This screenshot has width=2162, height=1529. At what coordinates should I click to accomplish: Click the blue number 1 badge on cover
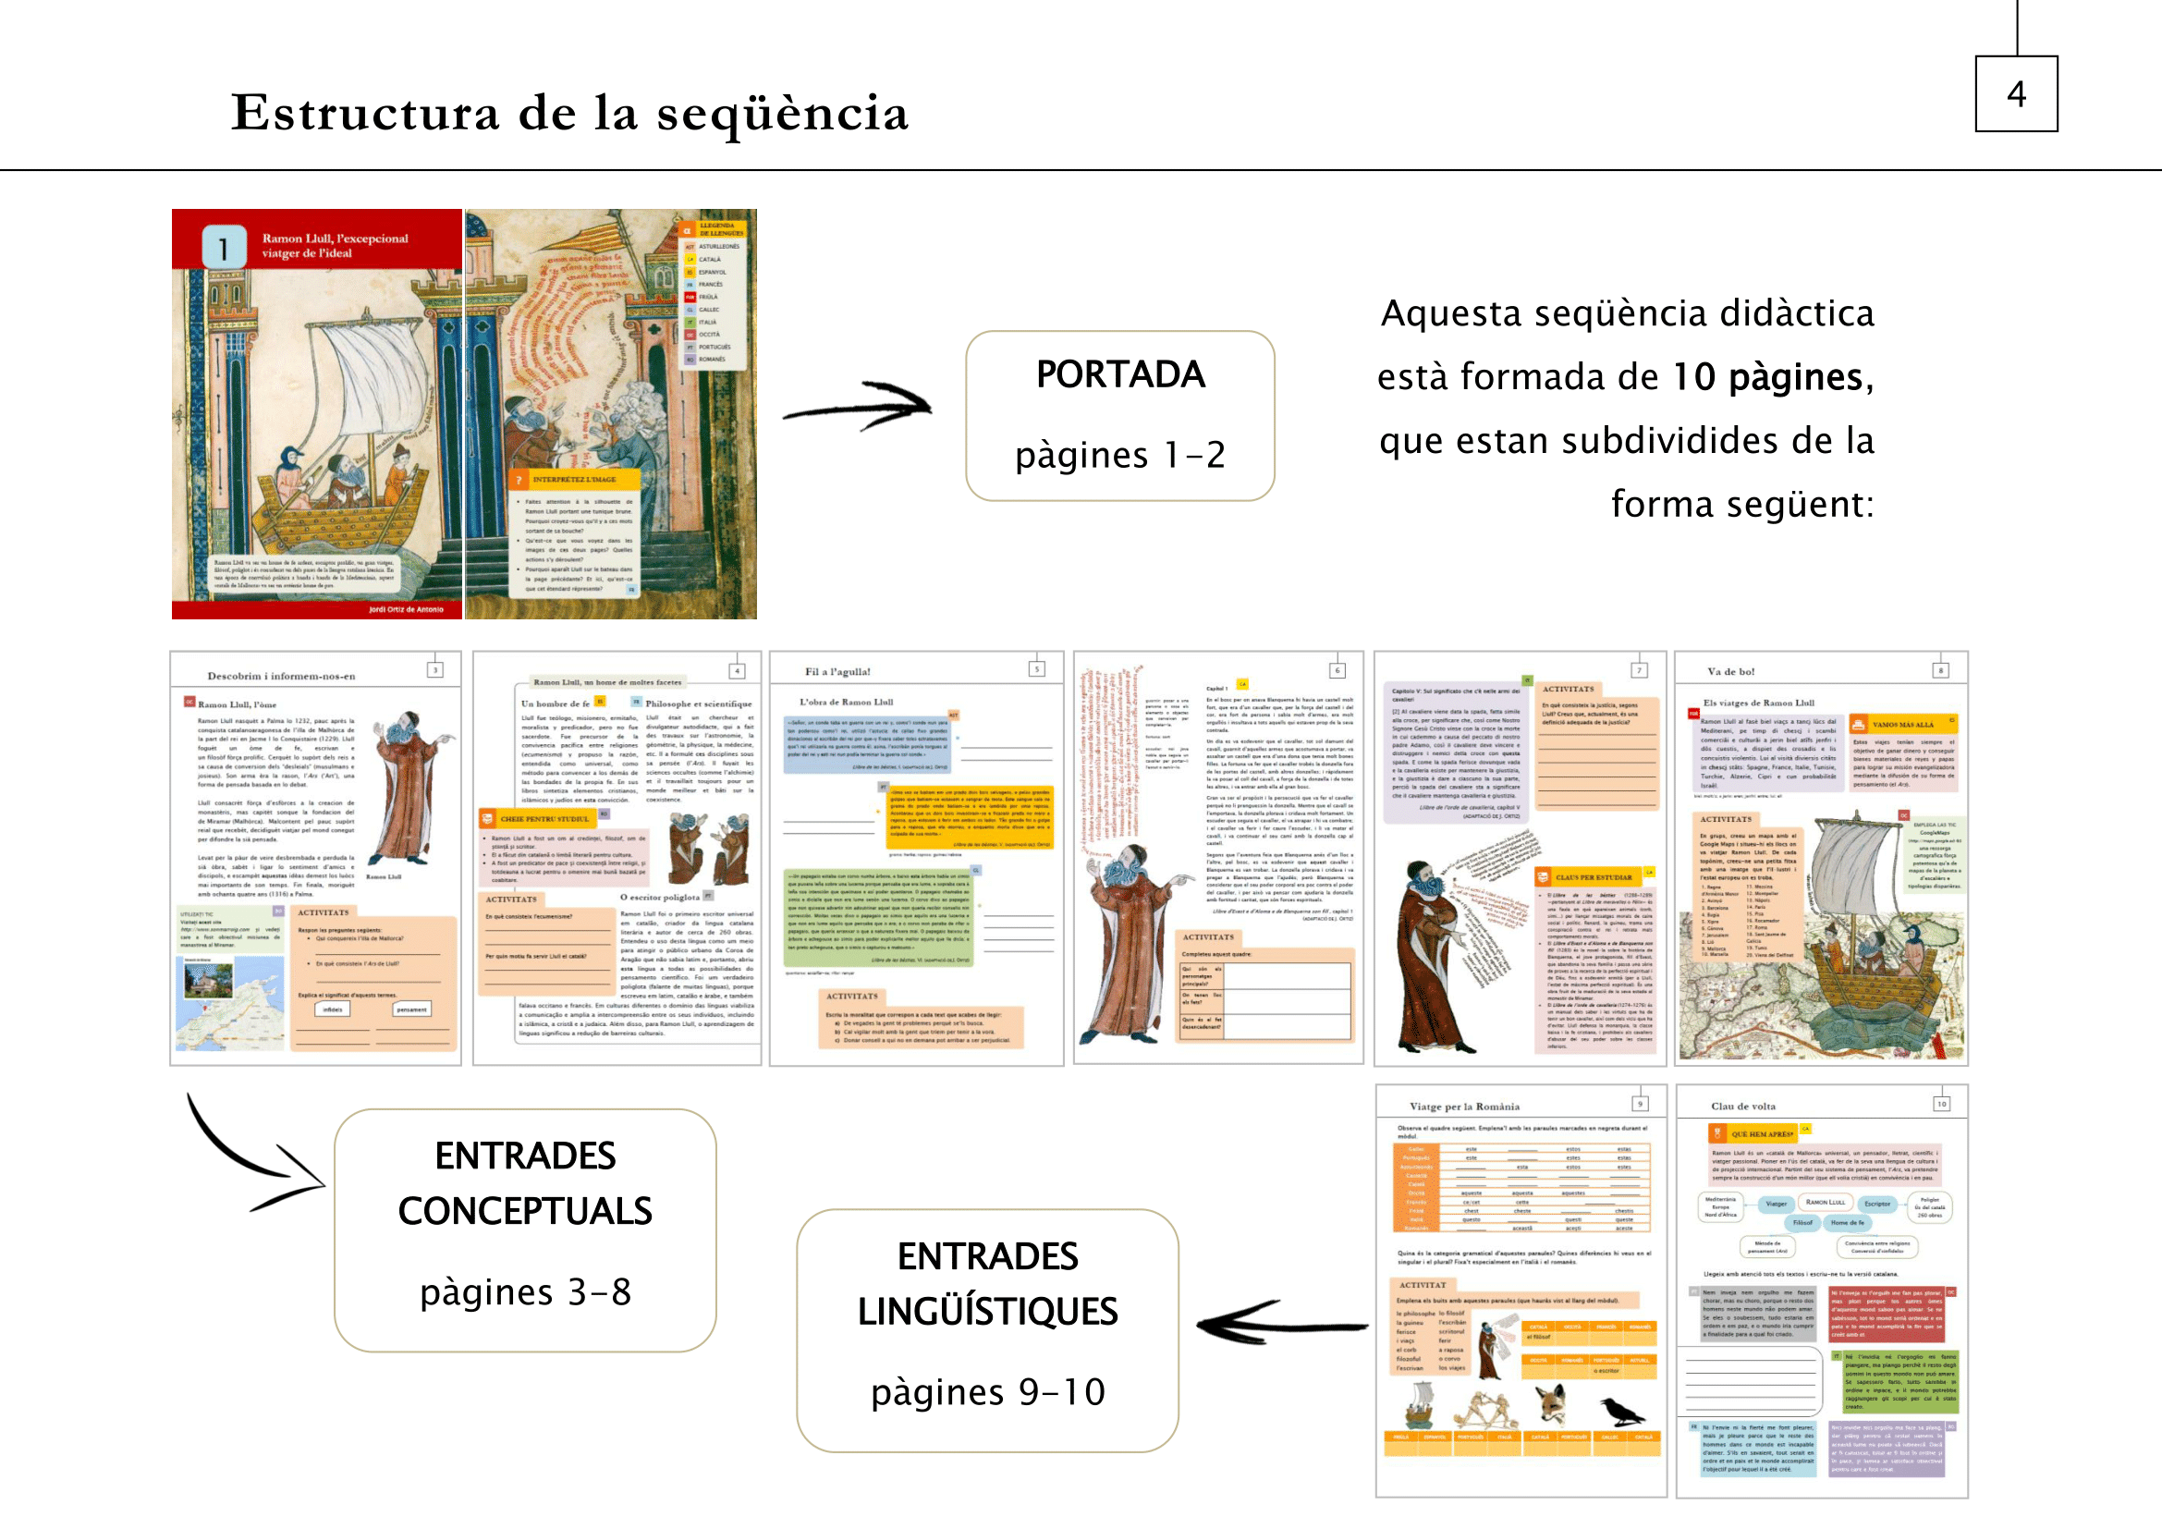(224, 248)
